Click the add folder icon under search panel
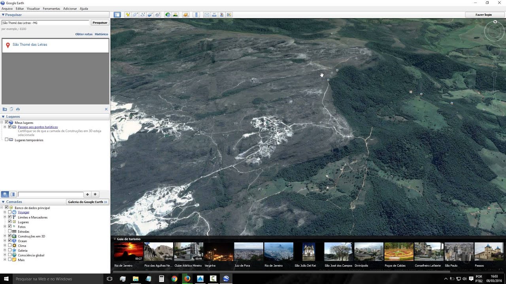 coord(5,109)
